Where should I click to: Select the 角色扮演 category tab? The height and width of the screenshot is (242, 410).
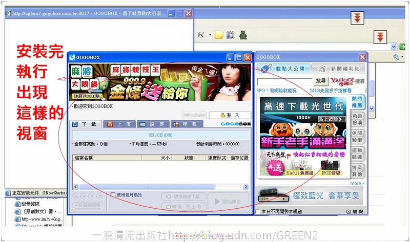[x=357, y=119]
